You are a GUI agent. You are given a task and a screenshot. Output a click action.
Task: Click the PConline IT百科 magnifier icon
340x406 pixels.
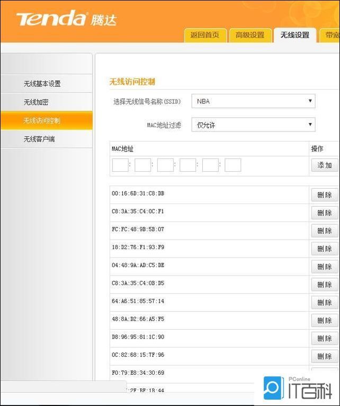[x=272, y=388]
